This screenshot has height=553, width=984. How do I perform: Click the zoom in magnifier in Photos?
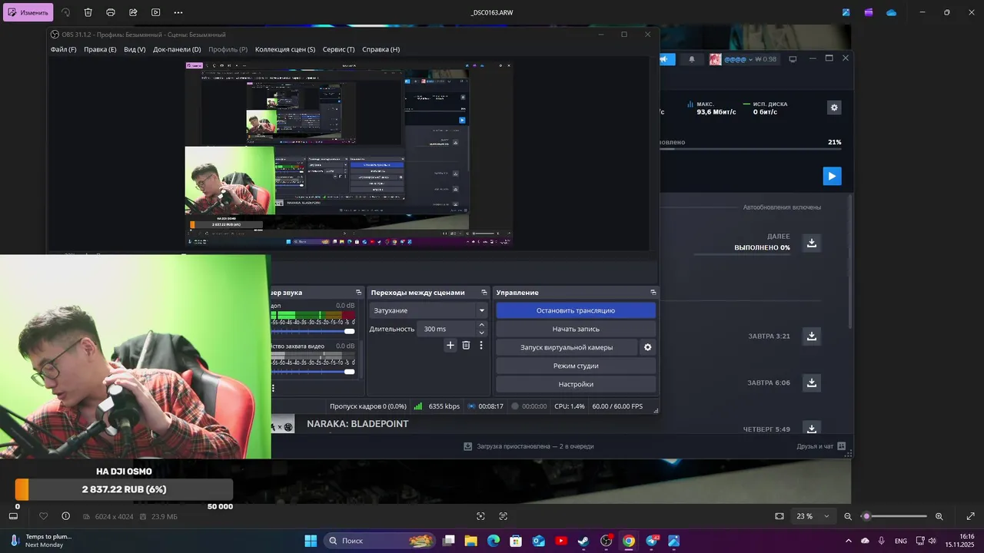click(x=939, y=516)
